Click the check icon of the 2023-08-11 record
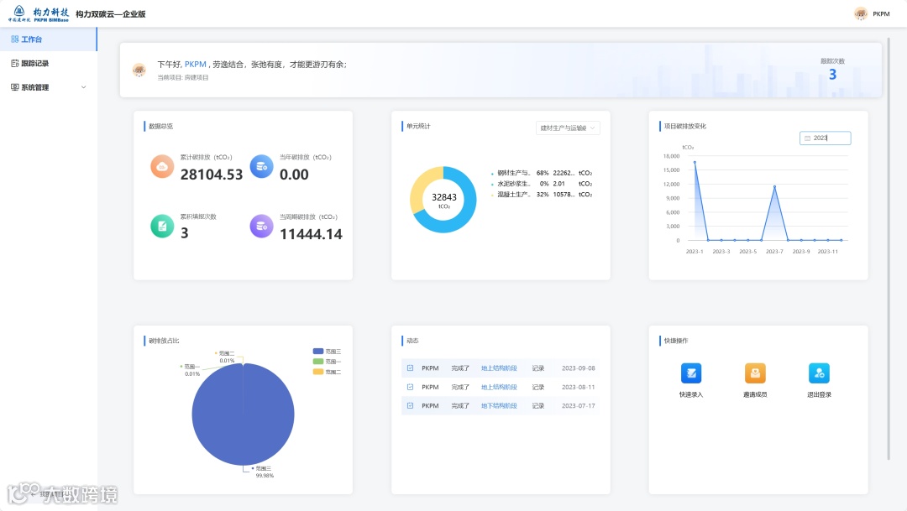Image resolution: width=907 pixels, height=511 pixels. pos(410,388)
